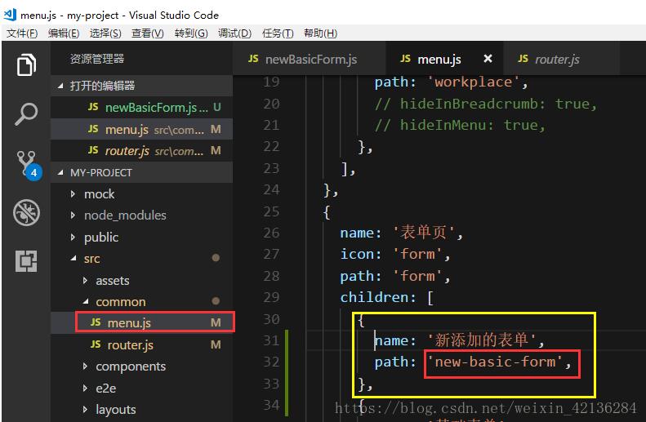
Task: Click the 'new-basic-form' string on line 32
Action: click(x=495, y=362)
